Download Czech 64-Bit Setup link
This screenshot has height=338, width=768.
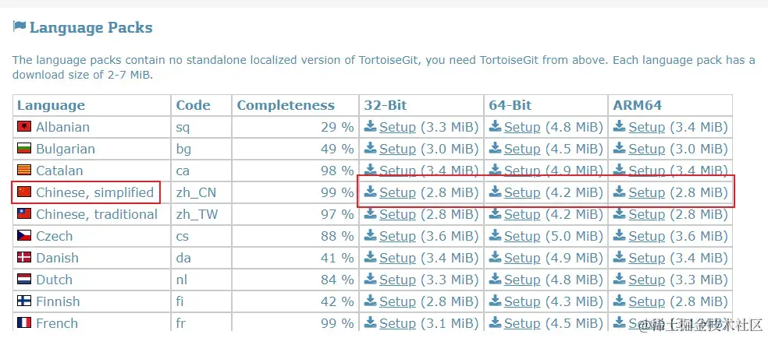pyautogui.click(x=522, y=237)
